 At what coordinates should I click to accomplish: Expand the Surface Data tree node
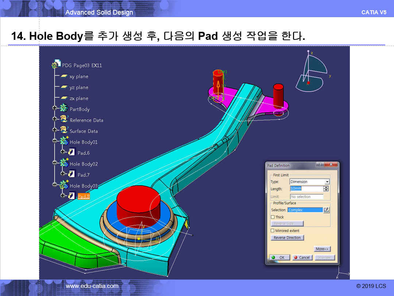[55, 130]
